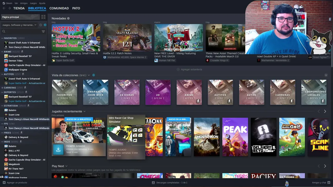Open the Ayuda menu
This screenshot has width=333, height=187.
[42, 3]
